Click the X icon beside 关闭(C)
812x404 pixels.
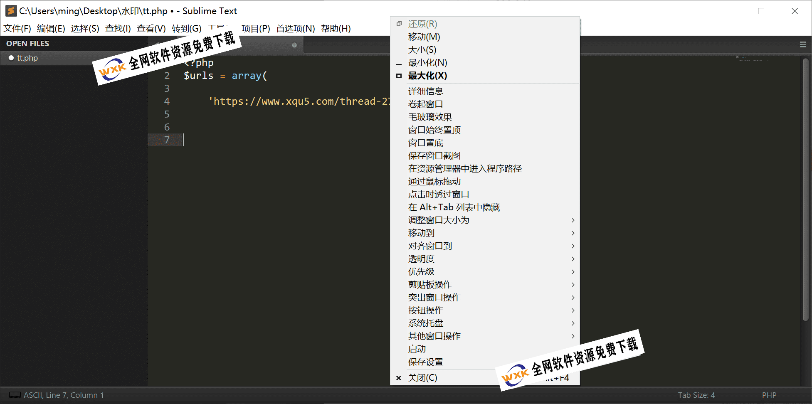coord(399,378)
